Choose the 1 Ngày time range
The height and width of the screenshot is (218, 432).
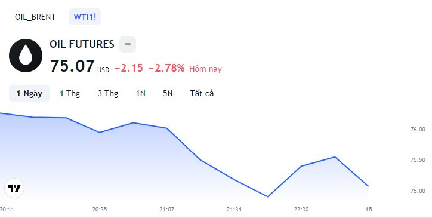29,93
